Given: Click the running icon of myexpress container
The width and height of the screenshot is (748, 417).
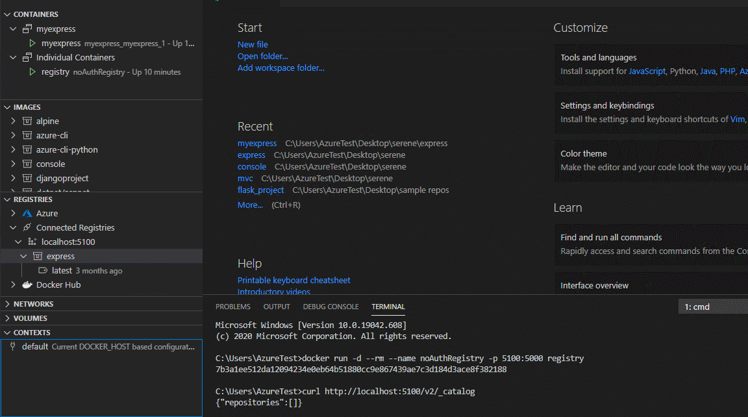Looking at the screenshot, I should pyautogui.click(x=32, y=43).
